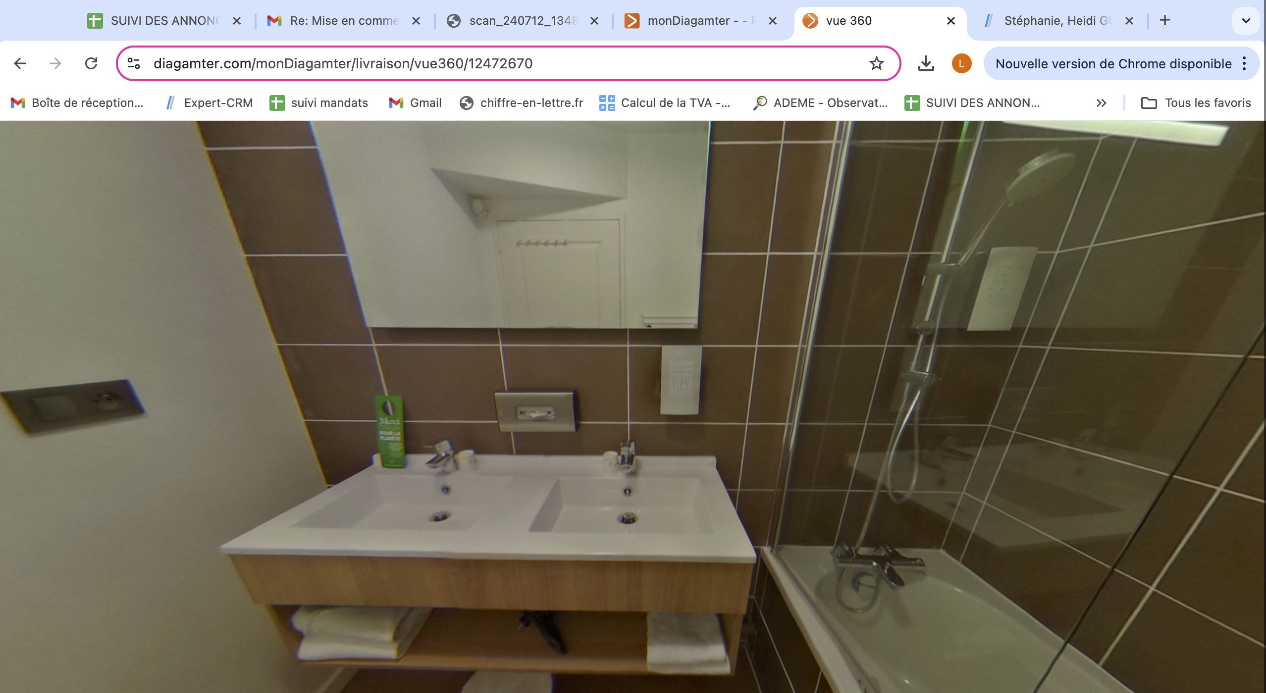This screenshot has height=693, width=1266.
Task: Open the orange L profile avatar
Action: tap(961, 63)
